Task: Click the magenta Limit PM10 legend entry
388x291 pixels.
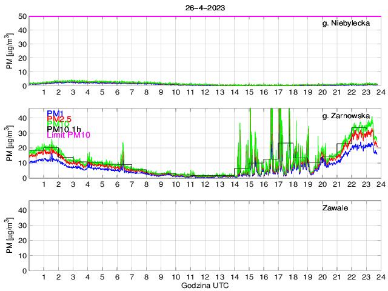Action: point(68,135)
